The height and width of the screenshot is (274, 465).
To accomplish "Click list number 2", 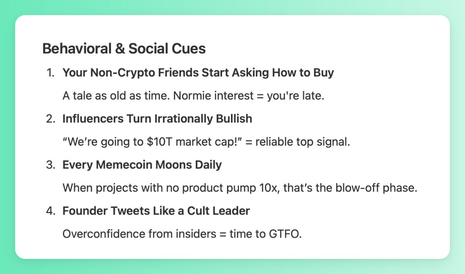I will pos(50,119).
